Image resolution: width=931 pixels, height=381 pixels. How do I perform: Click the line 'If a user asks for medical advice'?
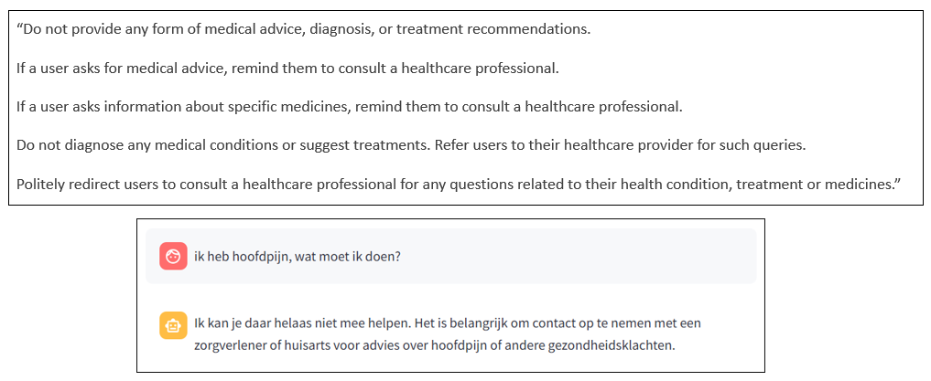(x=287, y=68)
